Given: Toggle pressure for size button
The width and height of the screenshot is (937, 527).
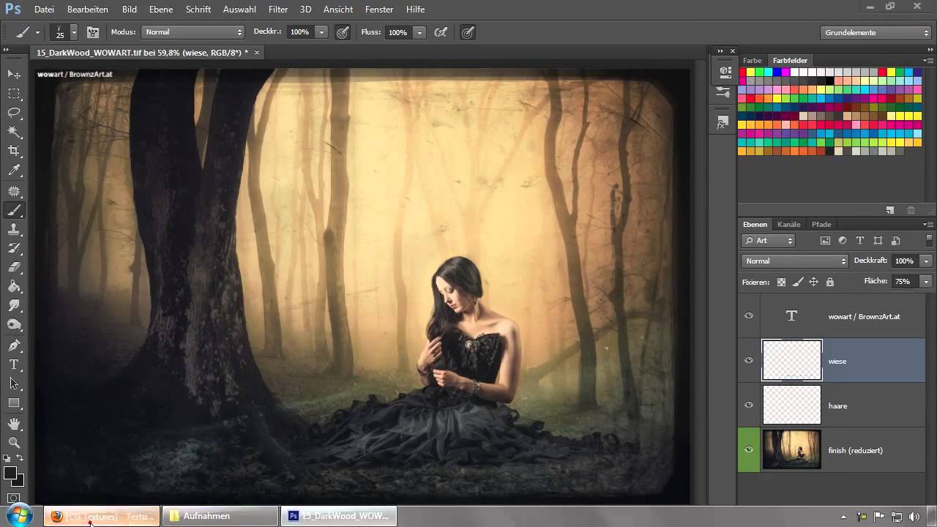Looking at the screenshot, I should [x=468, y=32].
